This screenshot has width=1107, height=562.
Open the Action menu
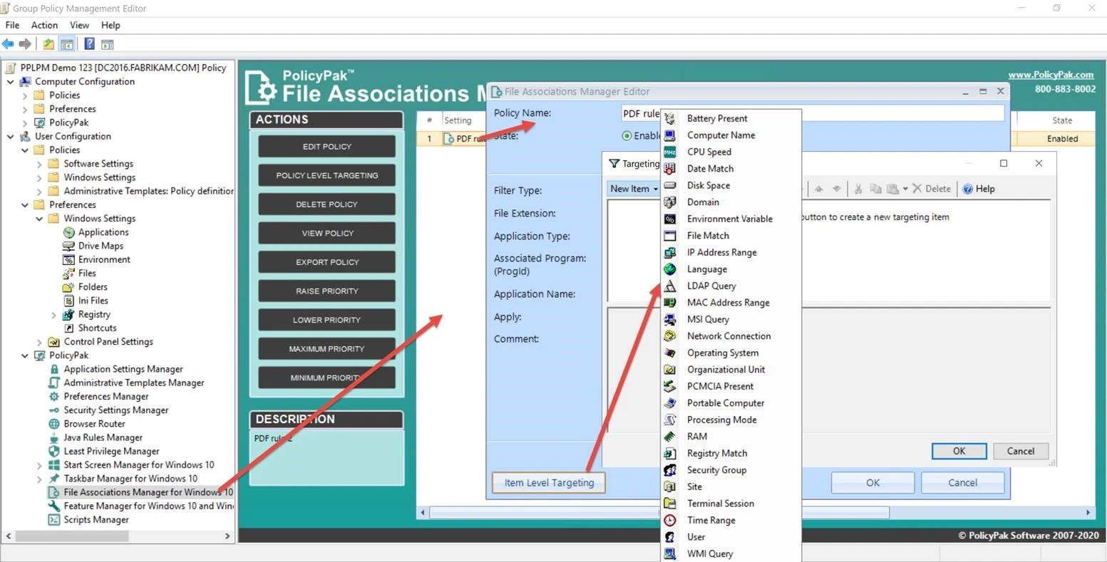point(44,25)
